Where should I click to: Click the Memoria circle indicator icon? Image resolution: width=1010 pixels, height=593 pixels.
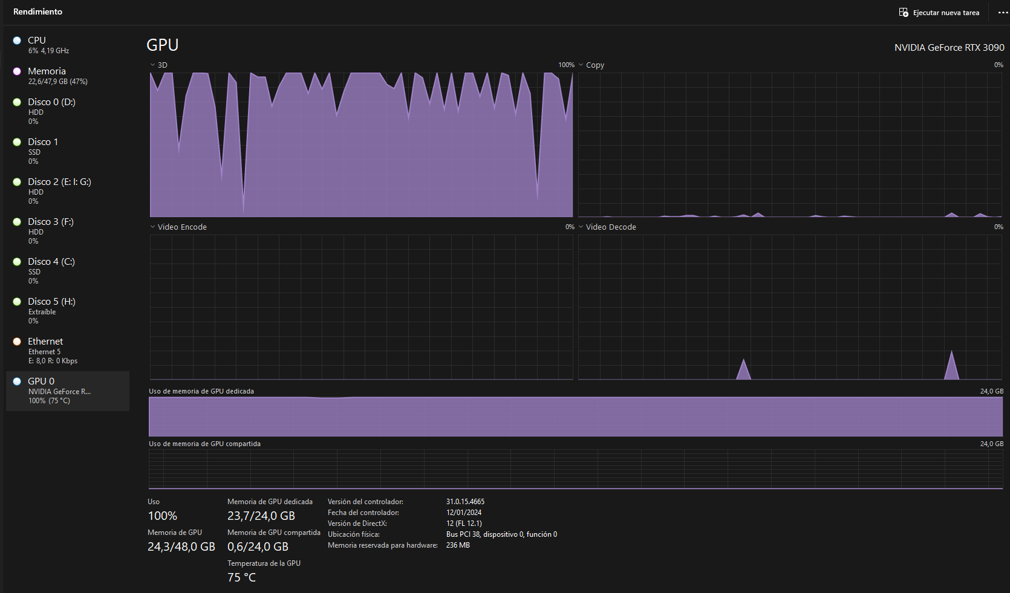(x=17, y=71)
